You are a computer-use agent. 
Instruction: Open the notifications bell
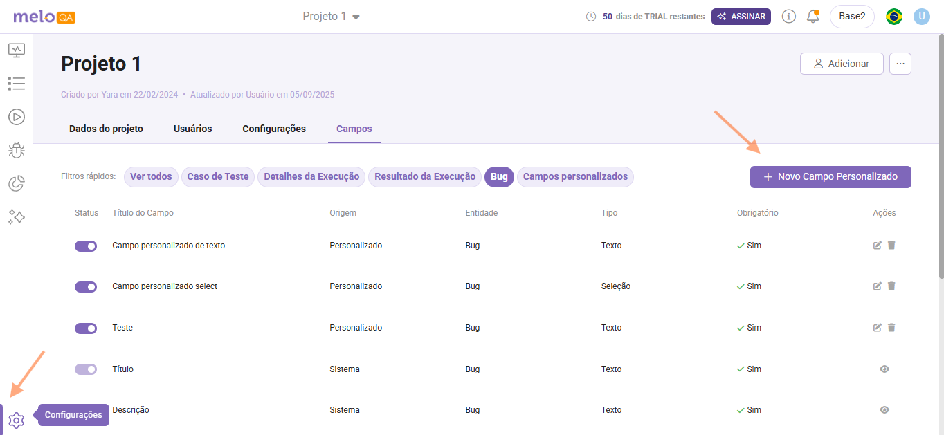[813, 17]
